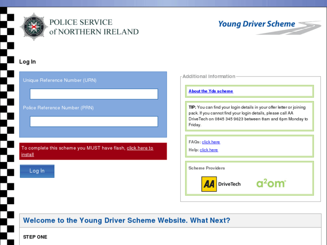The image size is (327, 245).
Task: Click the TIP login details paragraph
Action: [248, 116]
